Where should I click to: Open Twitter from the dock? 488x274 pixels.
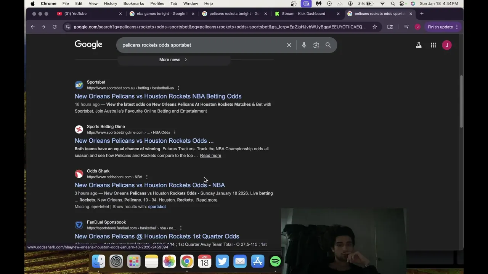click(222, 261)
